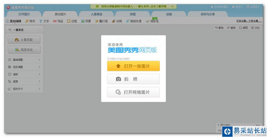
Task: Click the 打开网络图片 button
Action: click(133, 92)
